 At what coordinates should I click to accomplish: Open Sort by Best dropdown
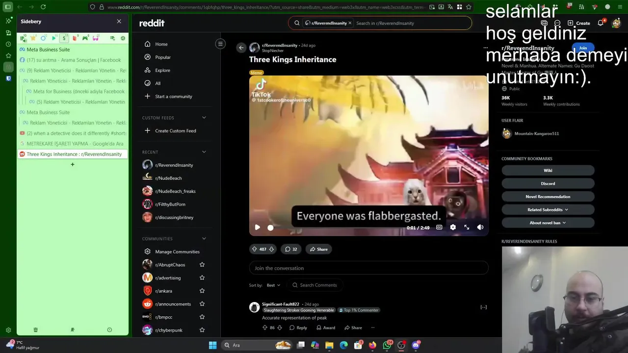point(274,285)
